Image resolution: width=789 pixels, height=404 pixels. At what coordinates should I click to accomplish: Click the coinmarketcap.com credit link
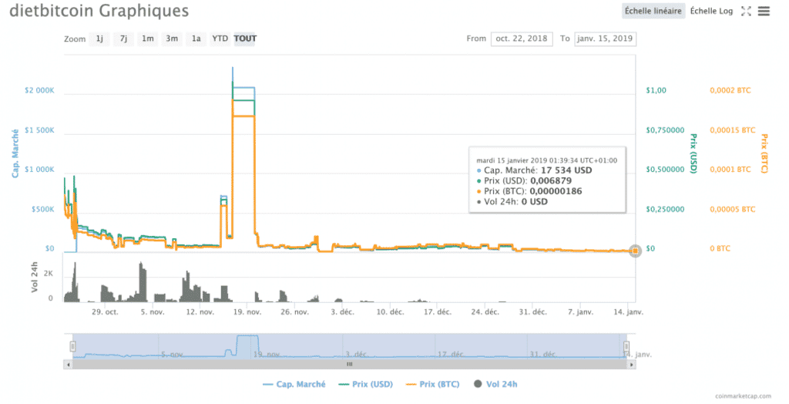pyautogui.click(x=743, y=397)
